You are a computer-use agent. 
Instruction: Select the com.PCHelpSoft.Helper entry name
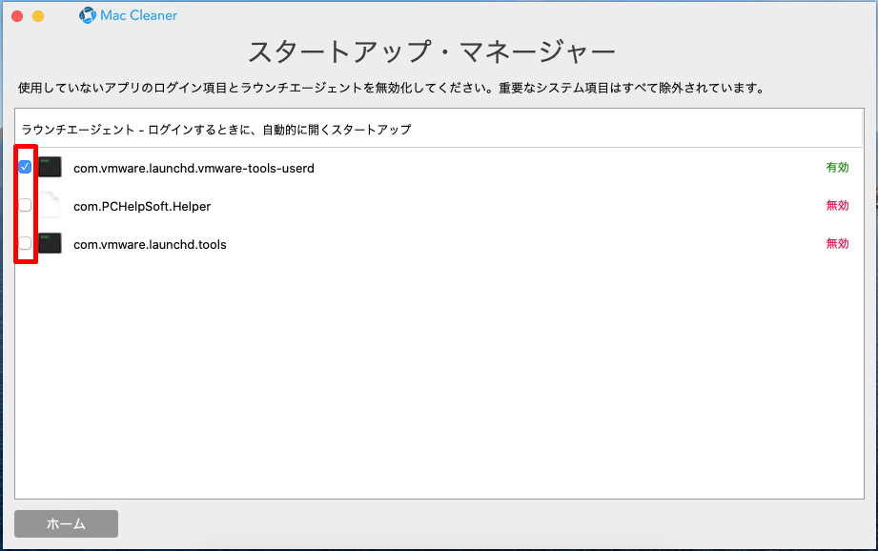coord(142,206)
